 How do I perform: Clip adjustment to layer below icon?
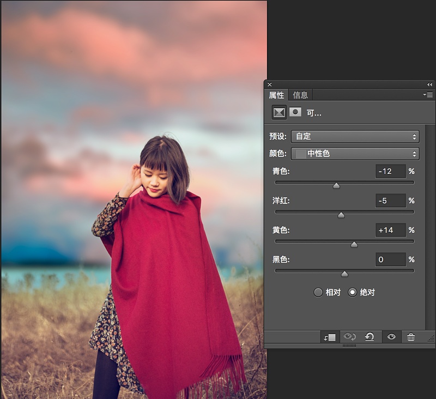[330, 337]
